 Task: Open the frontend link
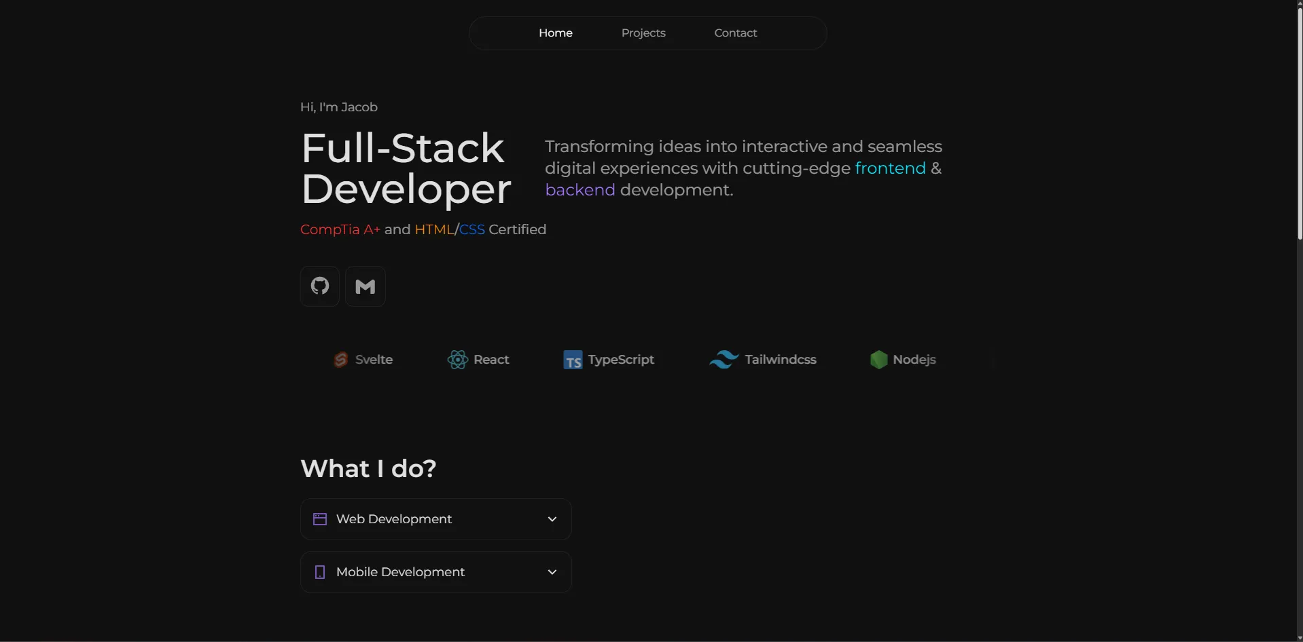tap(889, 168)
